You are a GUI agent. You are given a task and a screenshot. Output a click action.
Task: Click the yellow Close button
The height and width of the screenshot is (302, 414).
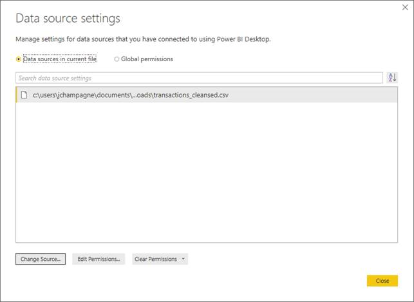382,281
